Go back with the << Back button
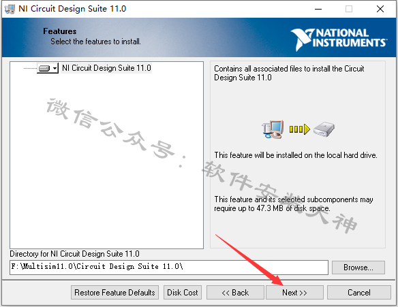The image size is (398, 307). pyautogui.click(x=235, y=293)
